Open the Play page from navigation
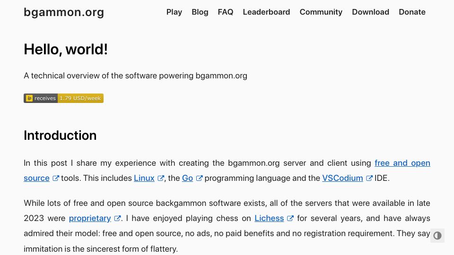This screenshot has width=454, height=255. tap(174, 12)
